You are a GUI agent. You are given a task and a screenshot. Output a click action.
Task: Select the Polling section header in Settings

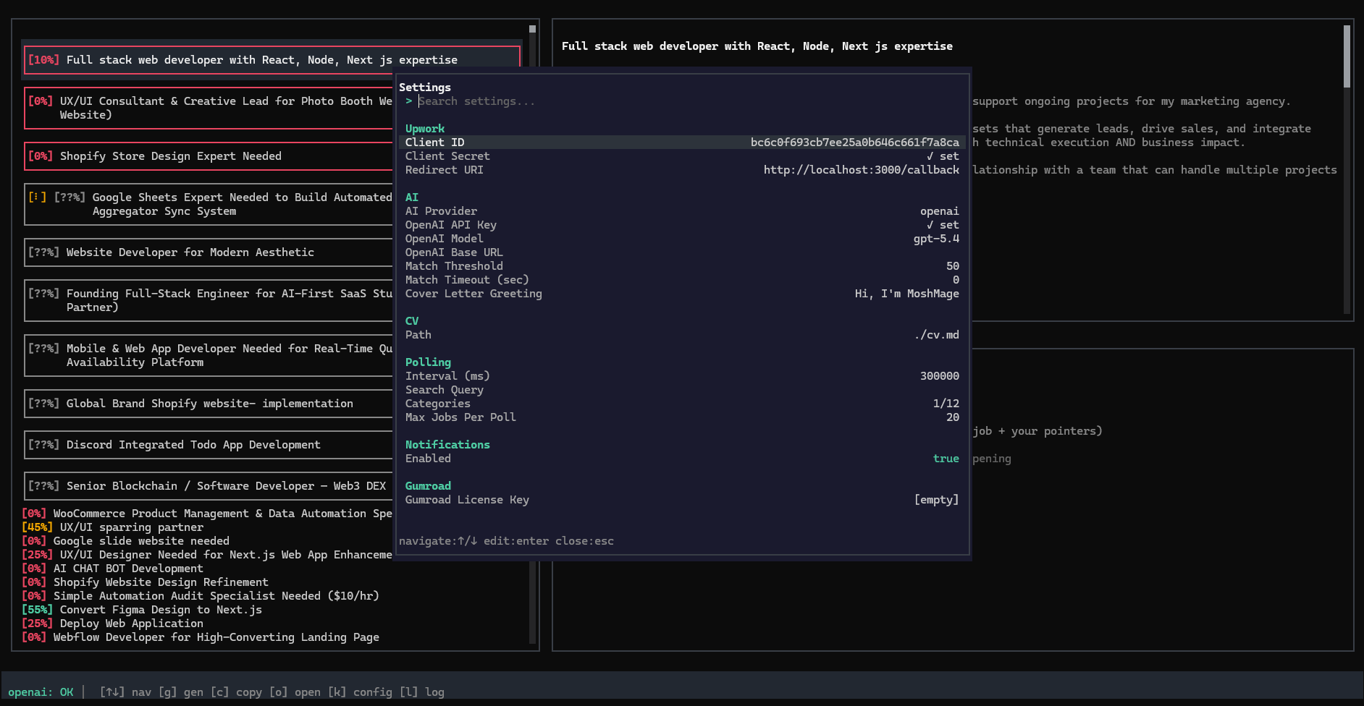(x=428, y=362)
